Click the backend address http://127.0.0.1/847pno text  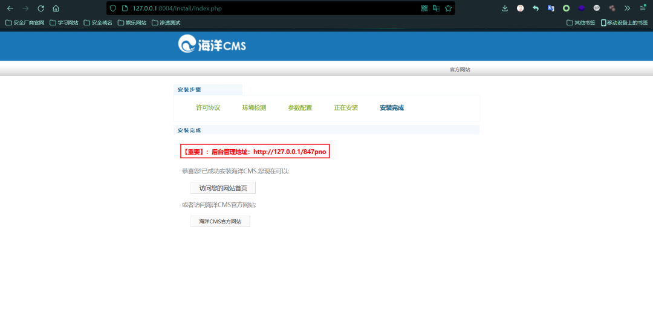(290, 152)
